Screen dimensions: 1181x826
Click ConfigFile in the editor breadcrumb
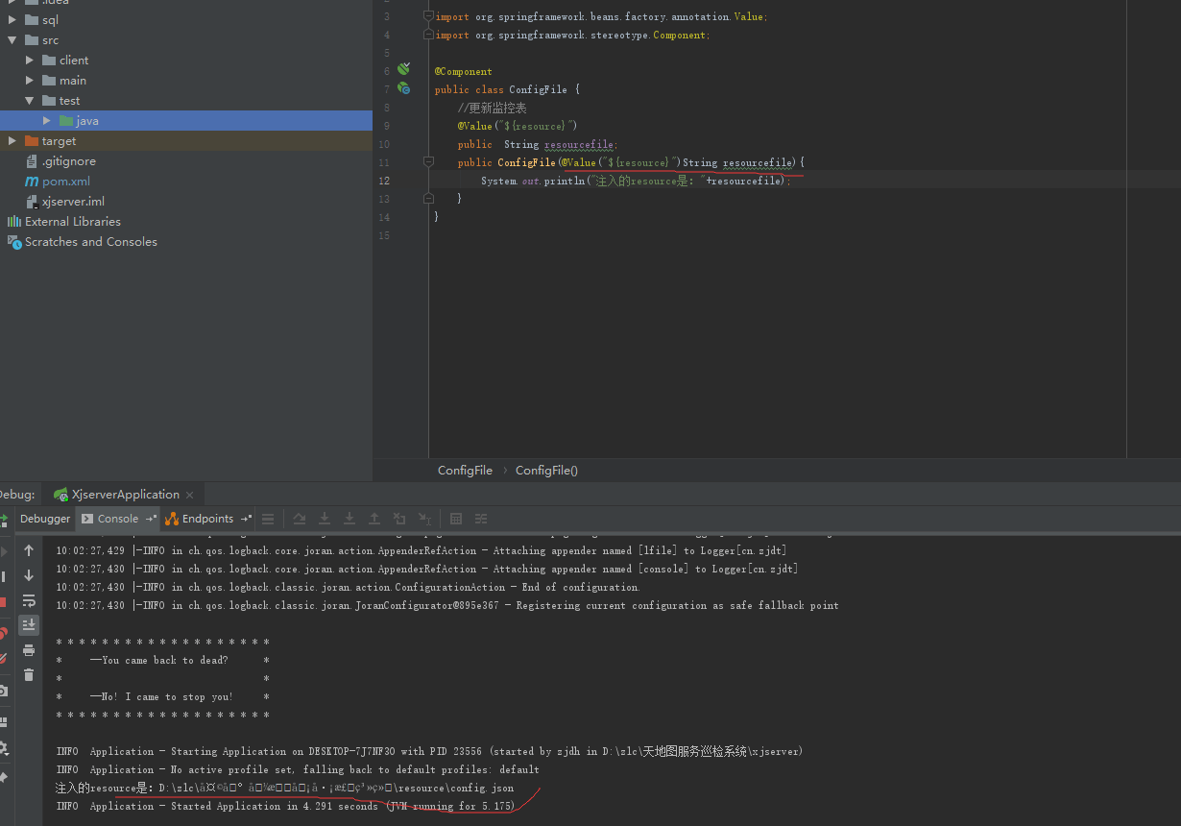[x=465, y=471]
